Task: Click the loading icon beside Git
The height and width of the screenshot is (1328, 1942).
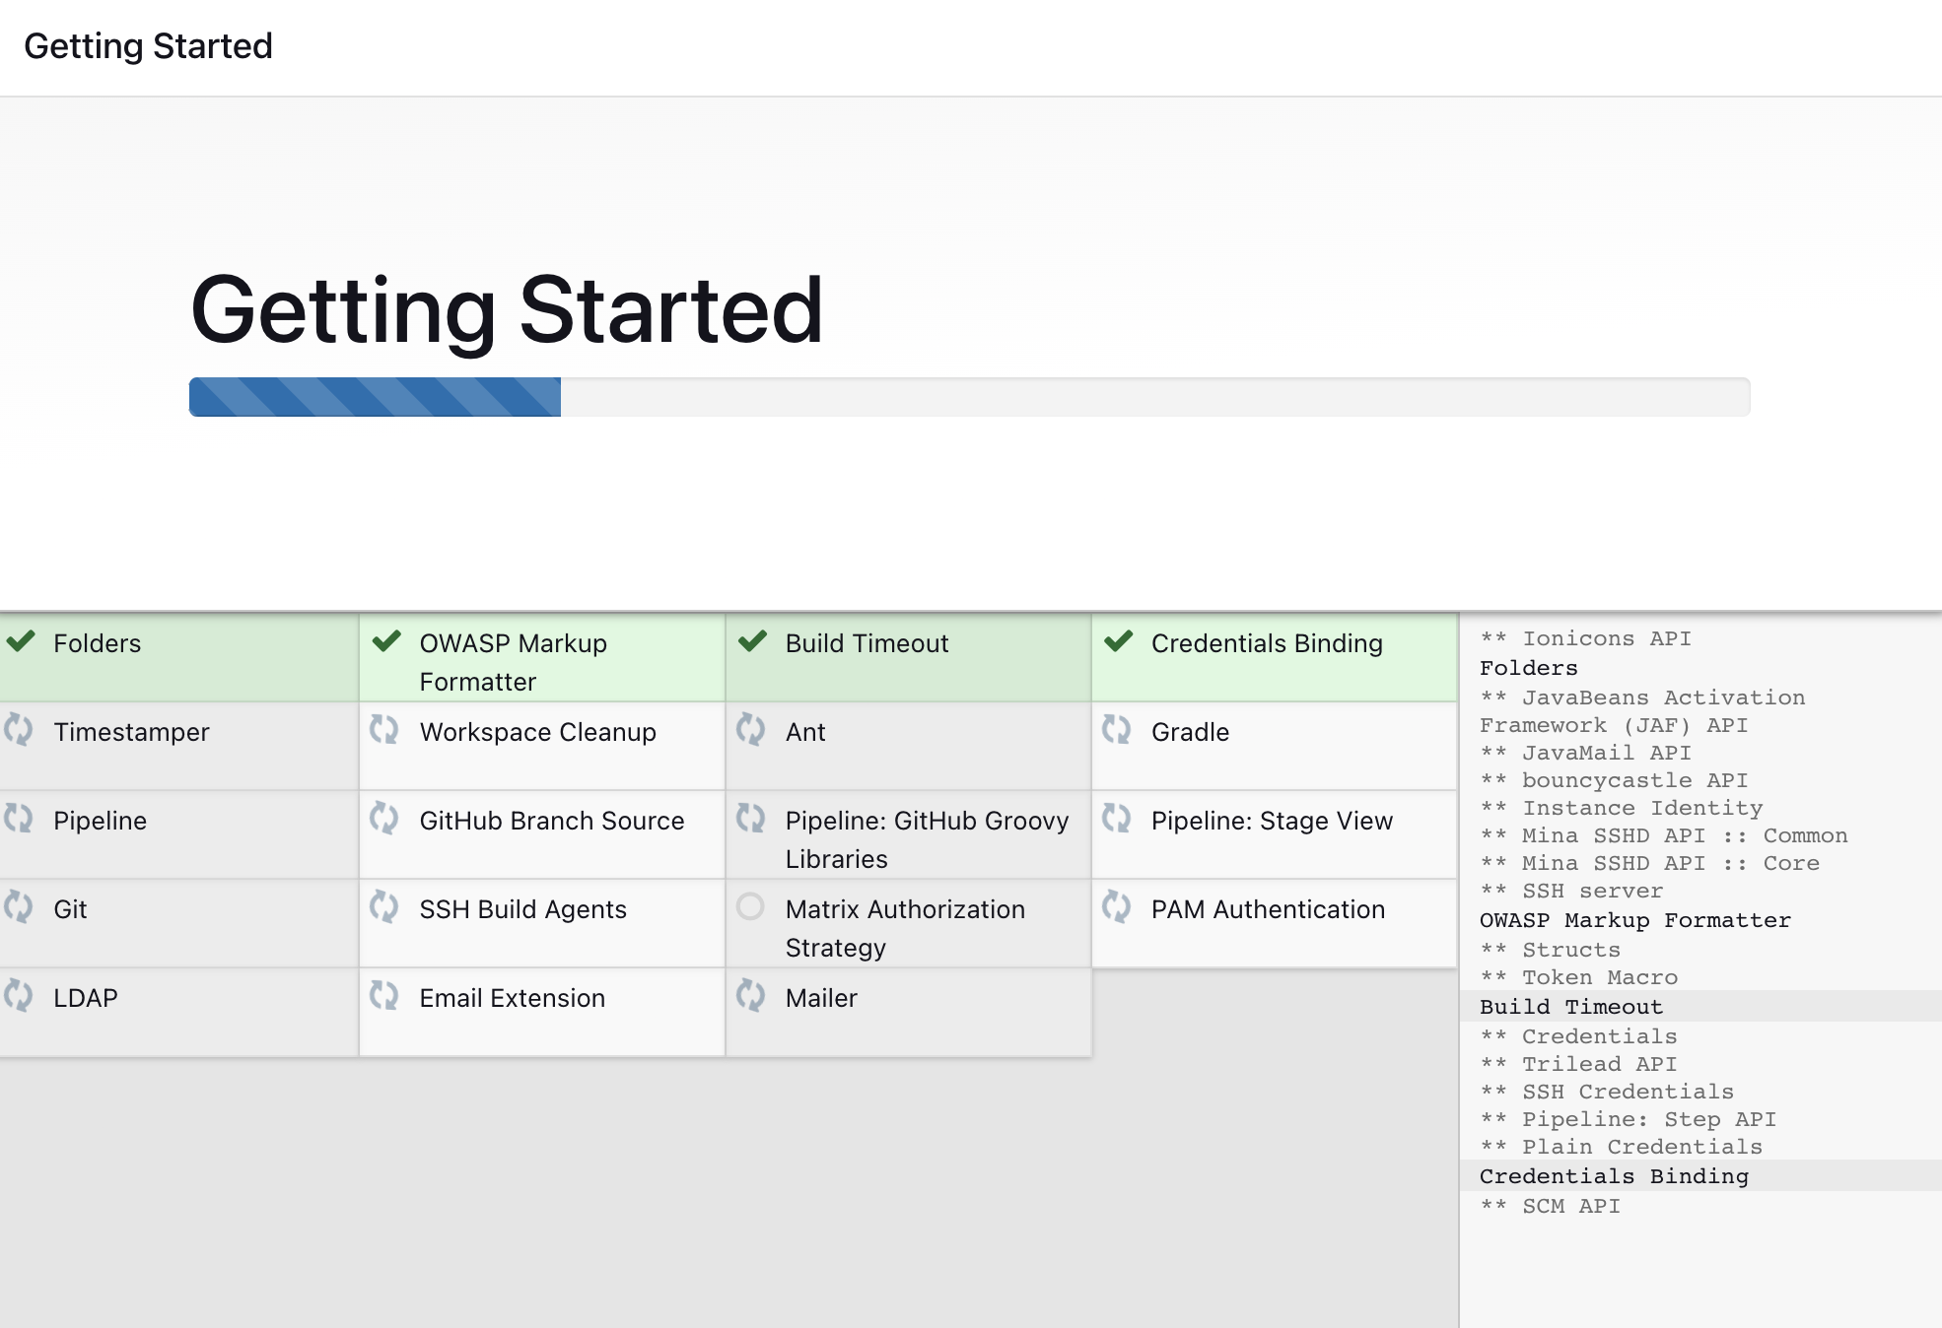Action: pyautogui.click(x=19, y=907)
